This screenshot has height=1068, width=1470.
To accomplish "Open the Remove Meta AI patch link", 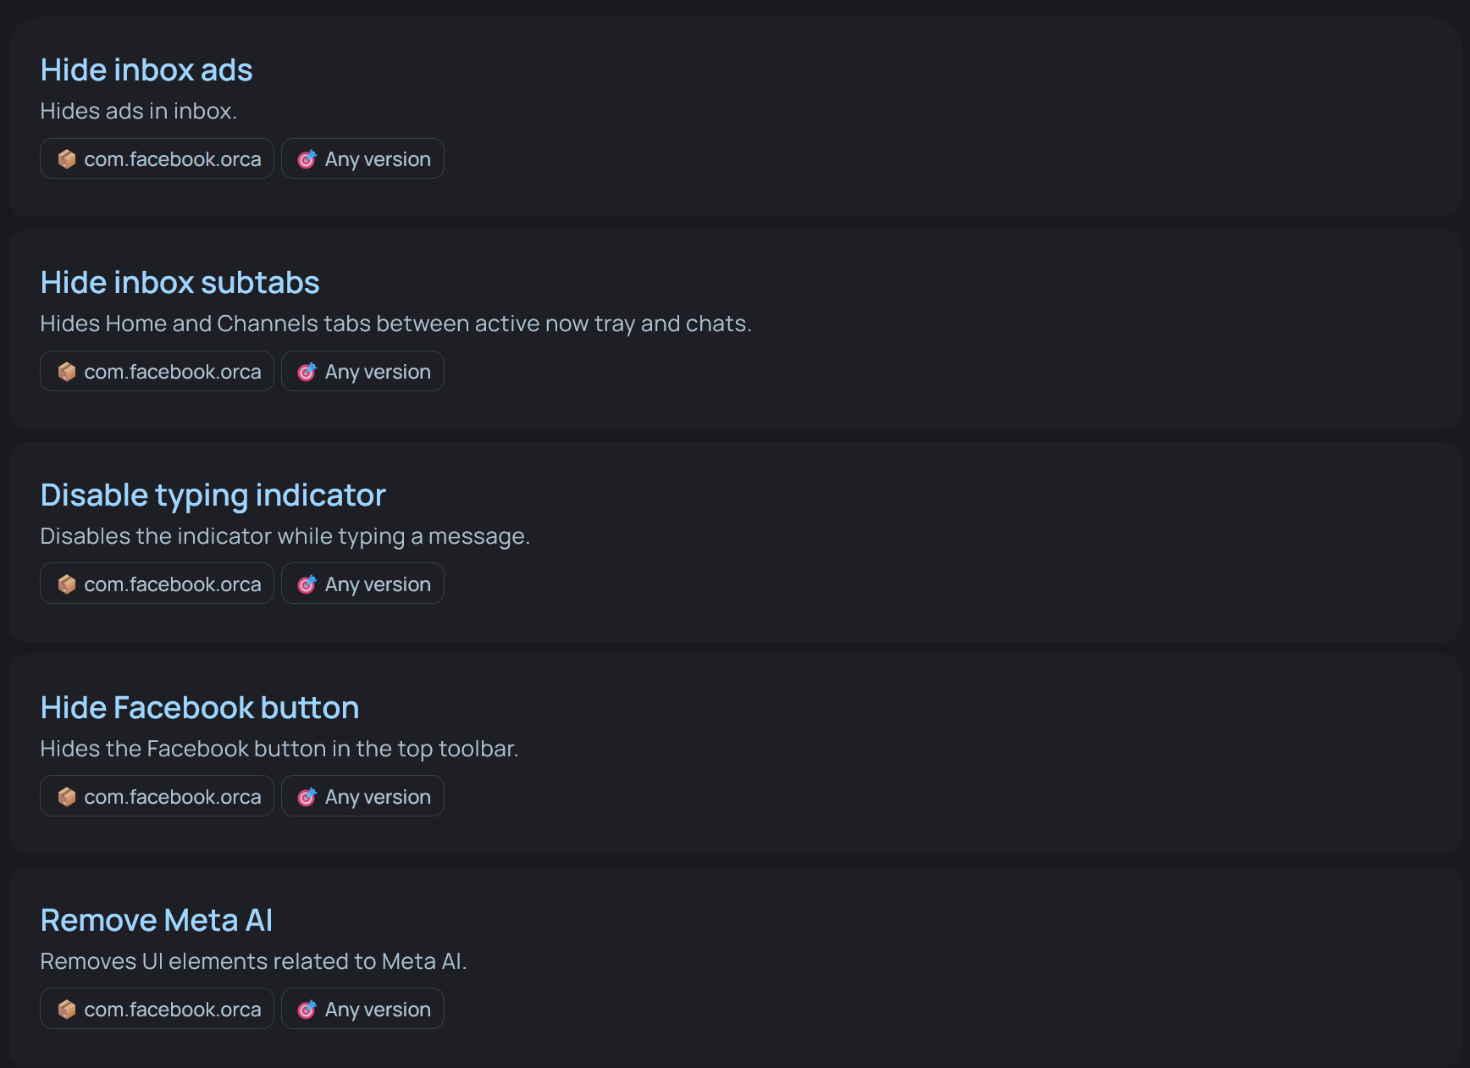I will tap(157, 921).
